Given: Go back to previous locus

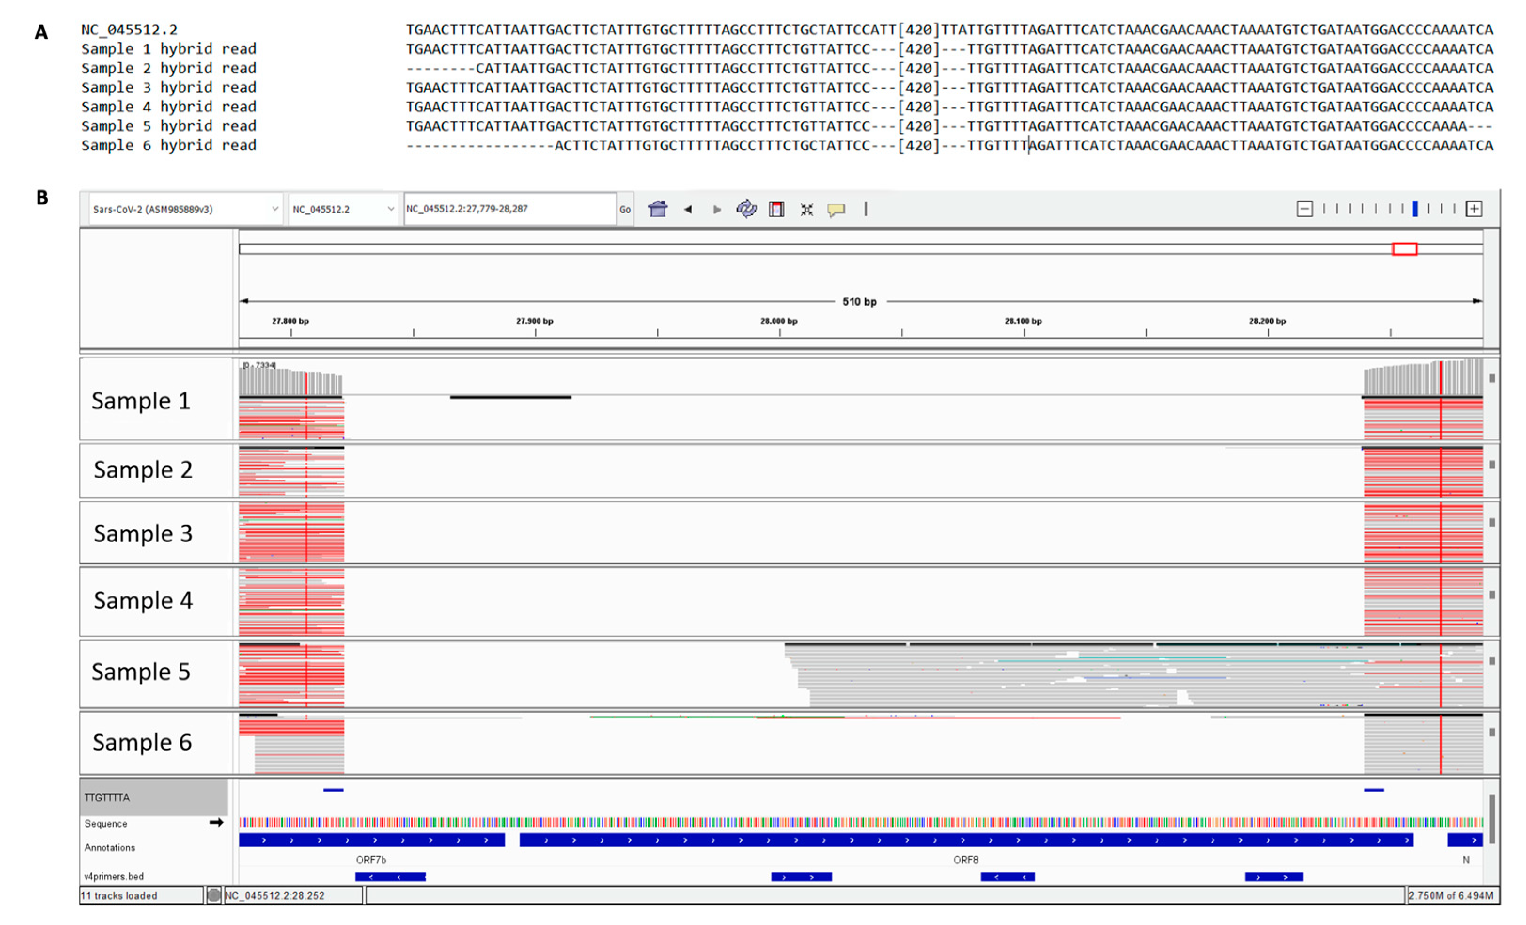Looking at the screenshot, I should click(688, 210).
